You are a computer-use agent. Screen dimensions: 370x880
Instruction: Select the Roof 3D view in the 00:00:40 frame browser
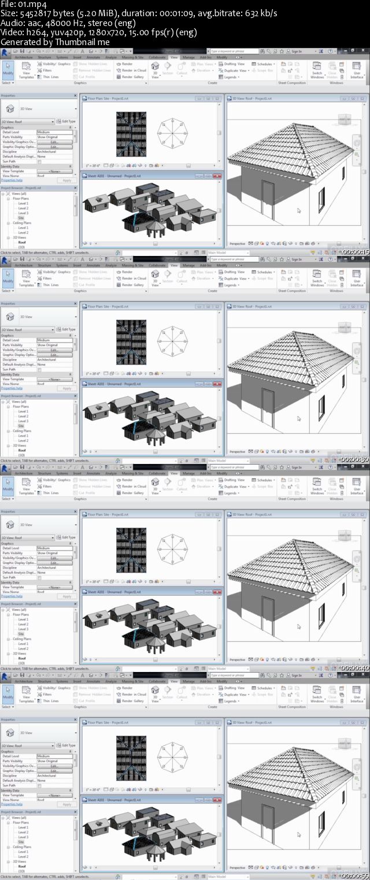(22, 658)
